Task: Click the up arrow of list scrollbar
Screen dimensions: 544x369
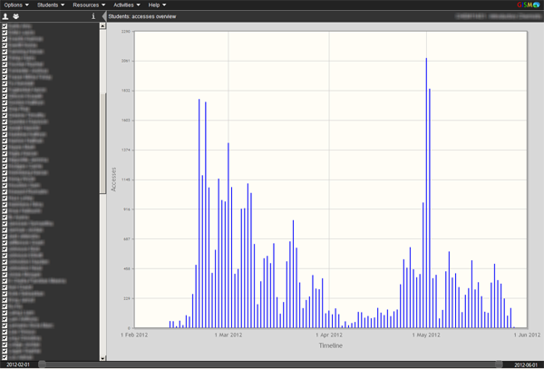Action: tap(102, 26)
